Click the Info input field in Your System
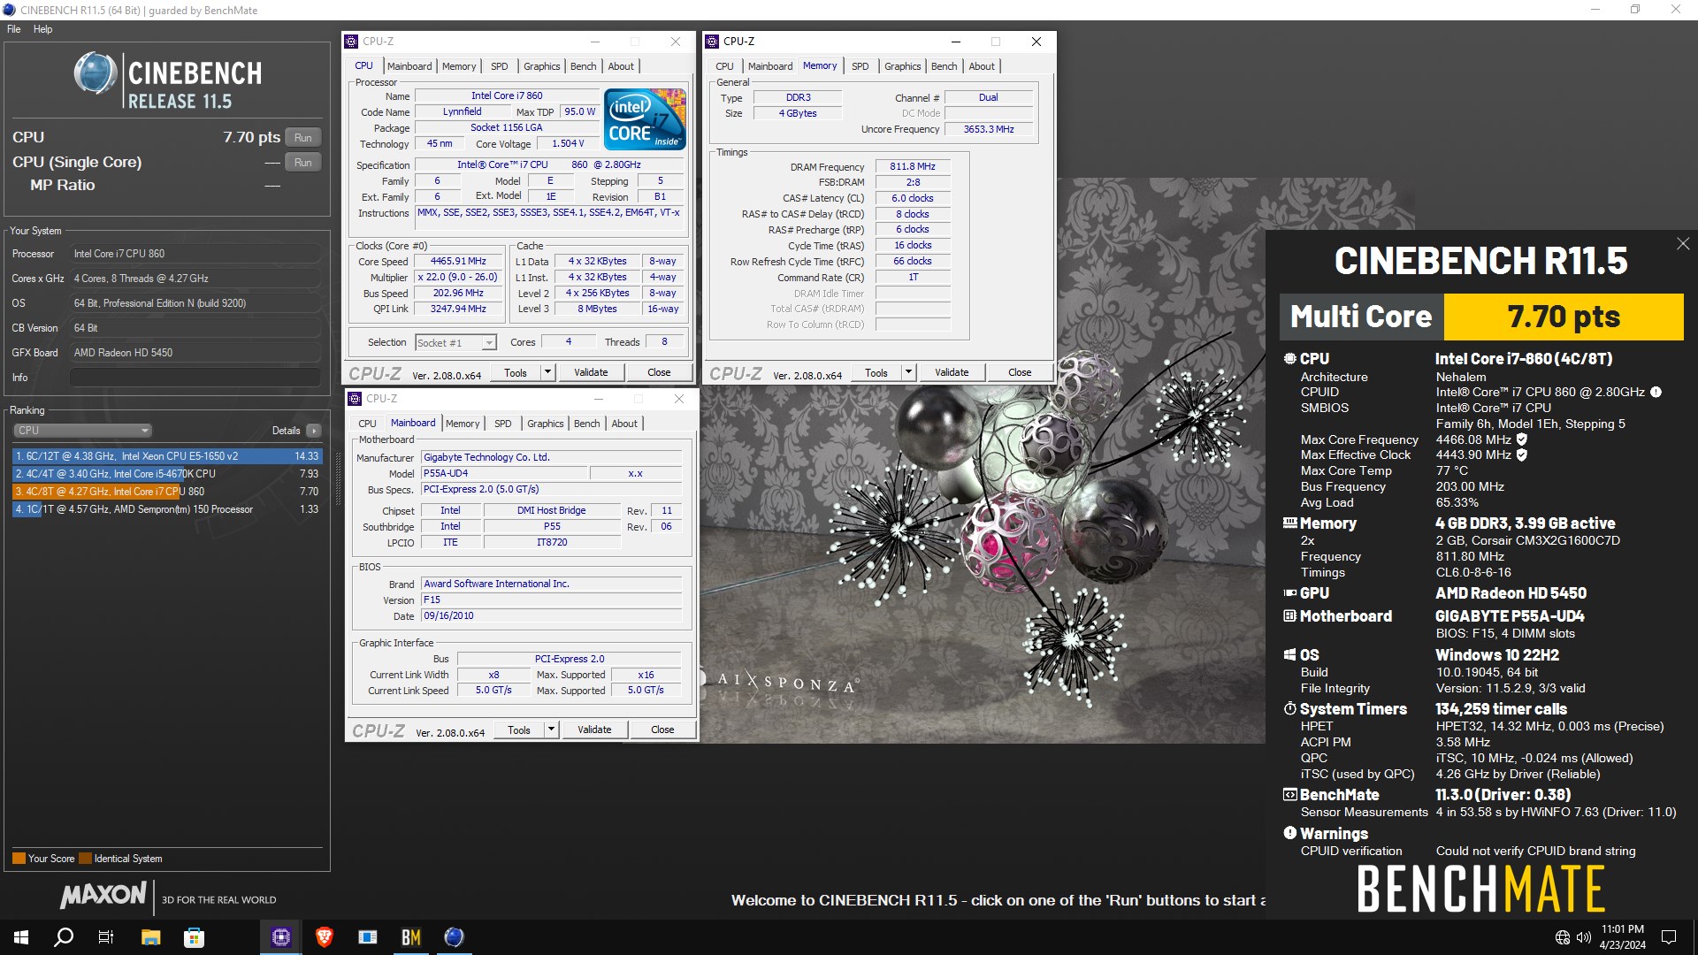The height and width of the screenshot is (955, 1698). tap(195, 378)
